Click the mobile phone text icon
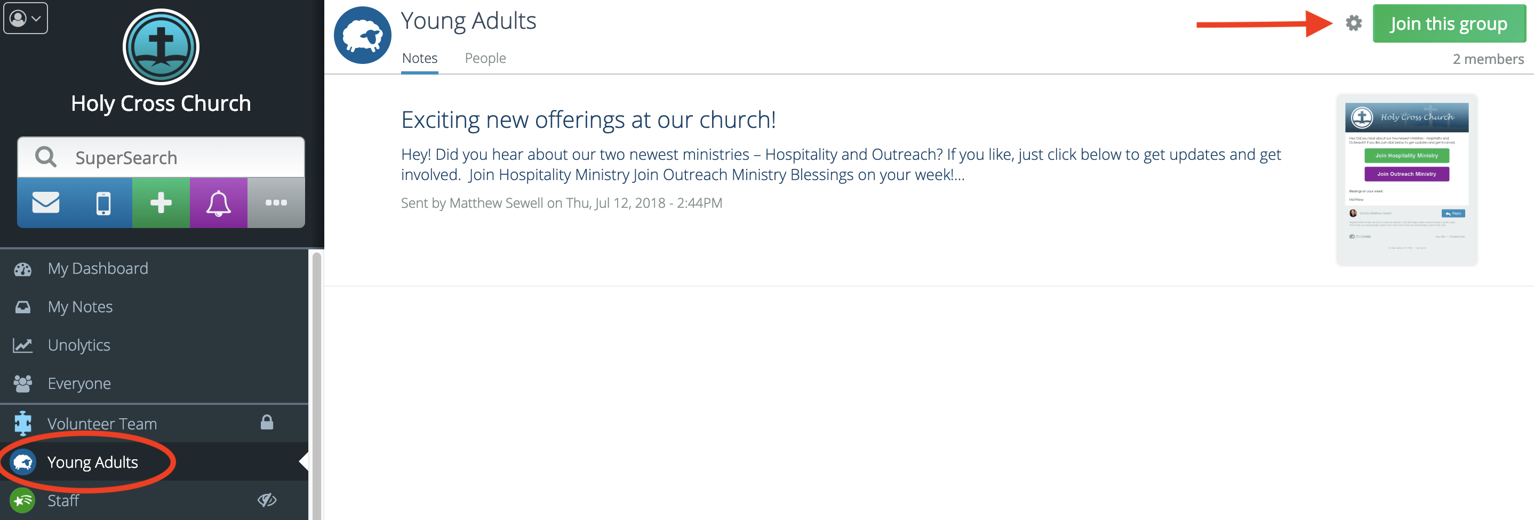1534x520 pixels. click(x=103, y=203)
